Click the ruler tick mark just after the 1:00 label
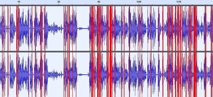 (x=152, y=4)
